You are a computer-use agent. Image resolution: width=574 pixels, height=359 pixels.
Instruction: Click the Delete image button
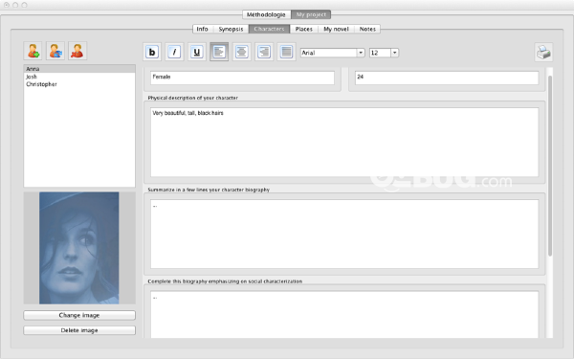79,330
